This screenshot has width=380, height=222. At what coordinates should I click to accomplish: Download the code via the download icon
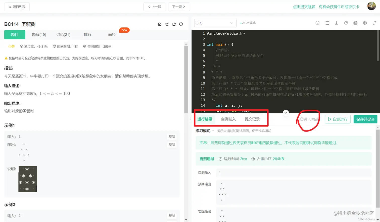coord(336,23)
